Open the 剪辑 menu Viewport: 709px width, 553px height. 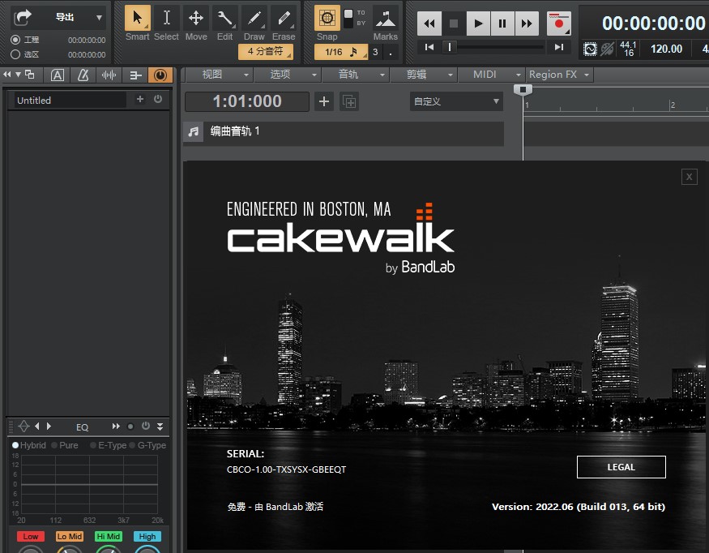point(424,75)
